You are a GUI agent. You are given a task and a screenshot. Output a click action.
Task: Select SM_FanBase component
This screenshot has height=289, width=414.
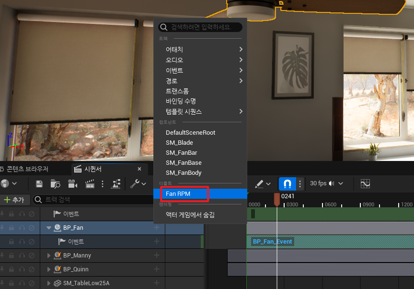point(200,163)
